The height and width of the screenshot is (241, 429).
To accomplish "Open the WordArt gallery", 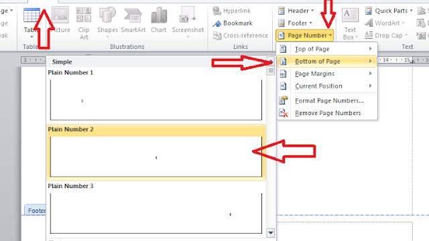I will pyautogui.click(x=385, y=23).
